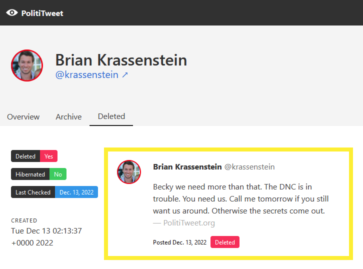363x269 pixels.
Task: Click the @krassenstein handle in the tweet
Action: click(249, 167)
